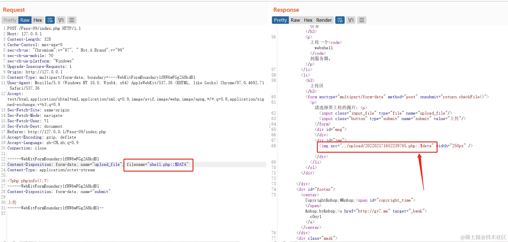Click the Cache-Control: max-age=0 header
508x242 pixels.
coord(35,45)
